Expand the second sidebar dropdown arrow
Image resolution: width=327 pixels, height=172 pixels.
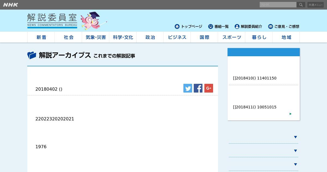tap(295, 151)
